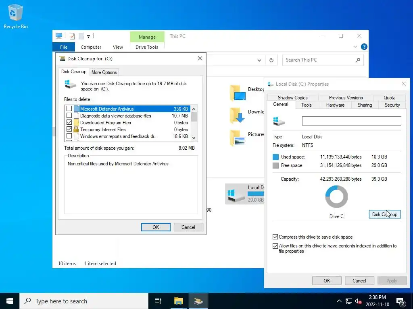This screenshot has width=413, height=309.
Task: Click Disk Cleanup taskbar icon
Action: point(198,301)
